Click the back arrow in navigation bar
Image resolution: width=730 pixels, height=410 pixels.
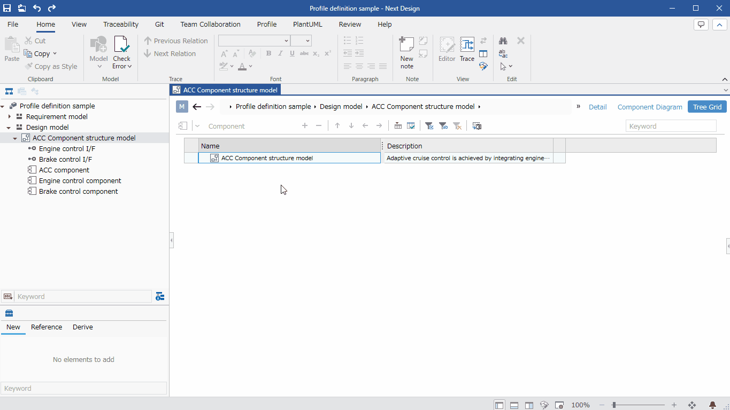(x=197, y=107)
